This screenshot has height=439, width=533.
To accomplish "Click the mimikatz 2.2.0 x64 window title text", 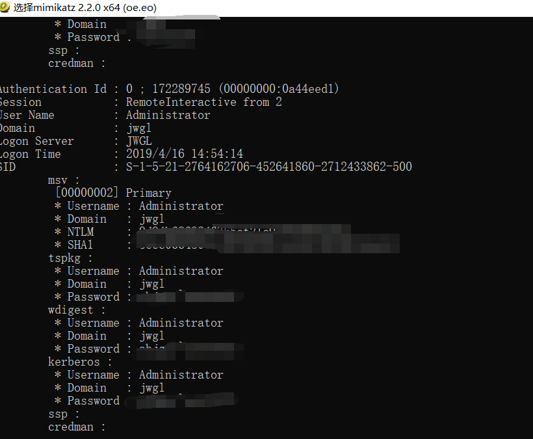I will tap(84, 8).
